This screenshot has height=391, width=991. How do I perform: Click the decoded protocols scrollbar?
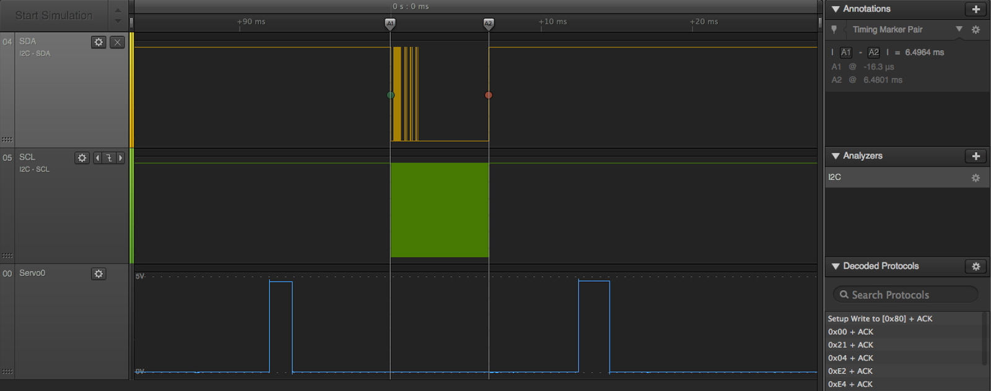985,339
